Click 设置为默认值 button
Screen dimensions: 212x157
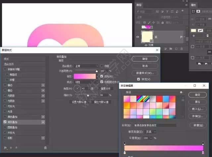(x=79, y=102)
